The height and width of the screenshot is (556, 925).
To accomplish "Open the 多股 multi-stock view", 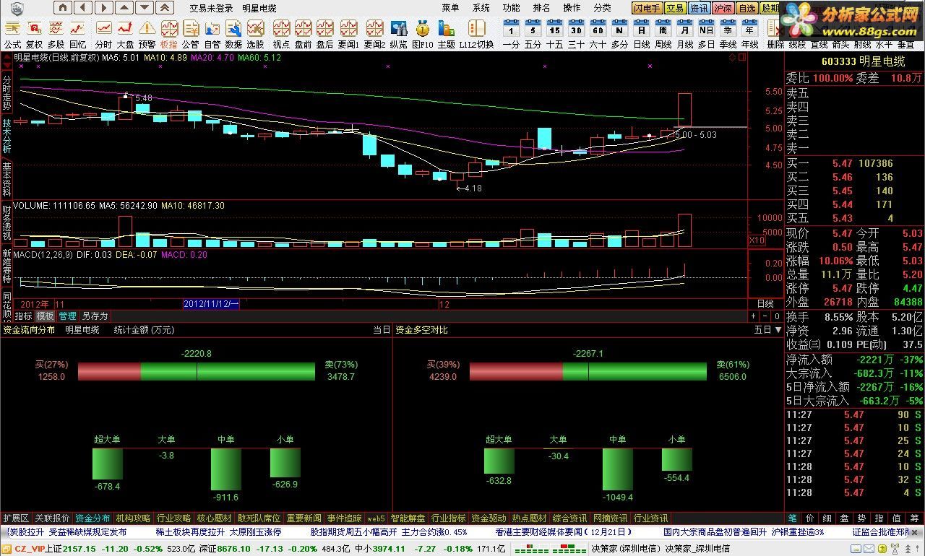I will pyautogui.click(x=56, y=34).
